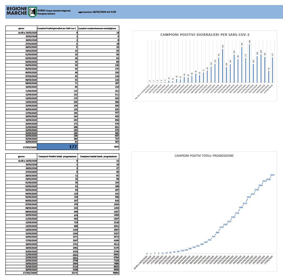Viewport: 283px width, 278px height.
Task: Click the aggiornamento 28/03/2020 ore 9.00 text
Action: pos(97,12)
